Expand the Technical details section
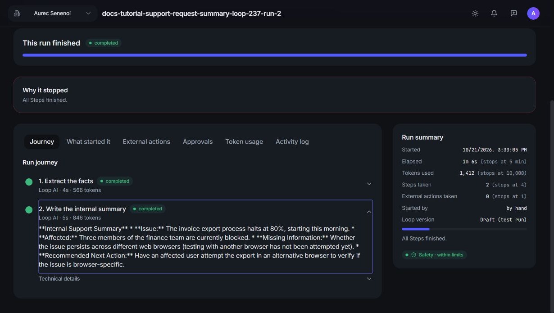 pos(369,279)
